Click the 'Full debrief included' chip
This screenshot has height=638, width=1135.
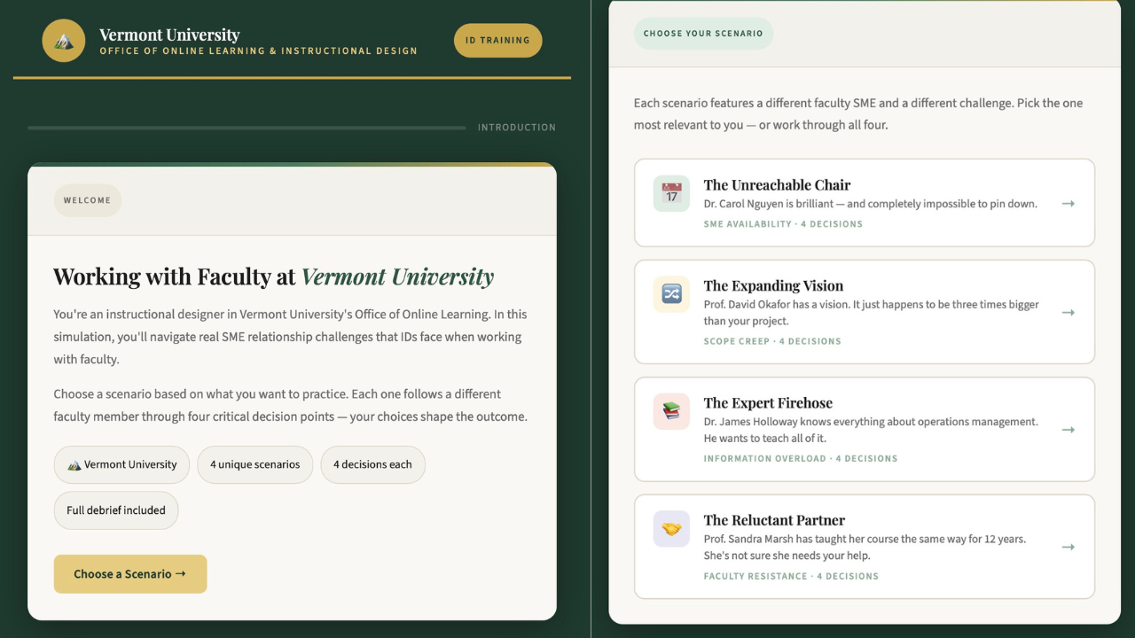click(x=116, y=510)
